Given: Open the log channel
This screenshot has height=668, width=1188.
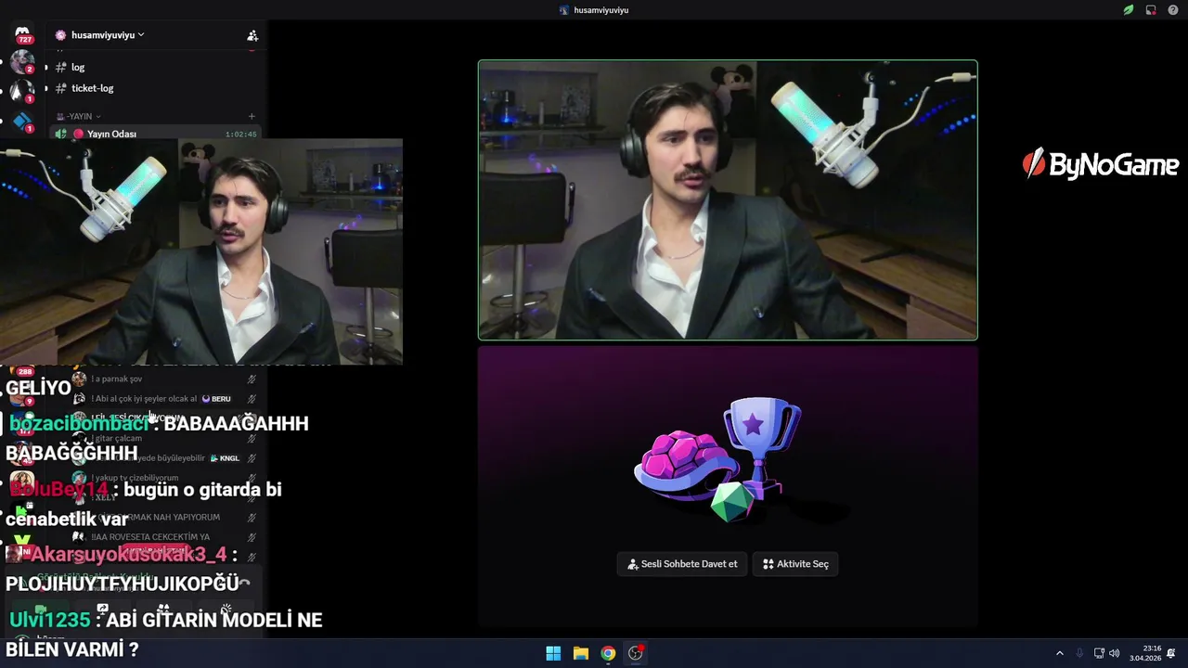Looking at the screenshot, I should point(78,67).
